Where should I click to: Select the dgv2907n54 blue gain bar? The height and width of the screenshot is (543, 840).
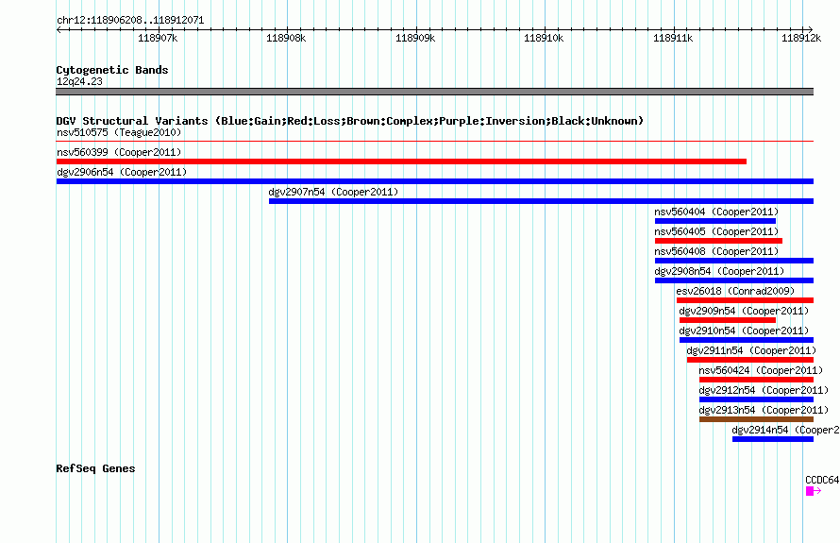[x=541, y=201]
